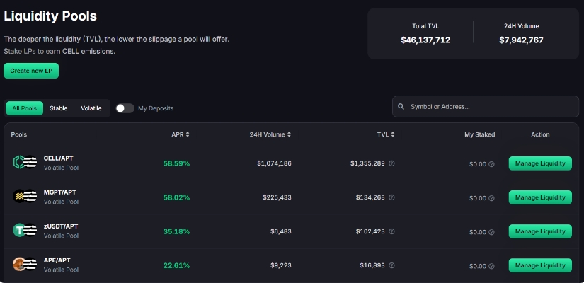Click the Liquidity Pools heading

tap(50, 16)
